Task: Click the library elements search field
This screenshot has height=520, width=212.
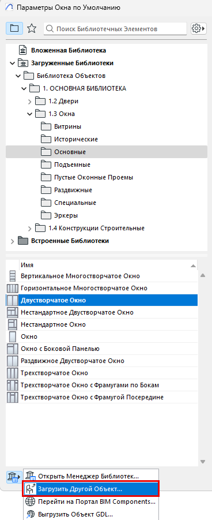Action: click(115, 29)
